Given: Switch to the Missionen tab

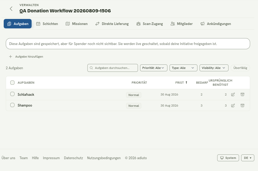Looking at the screenshot, I should (77, 24).
